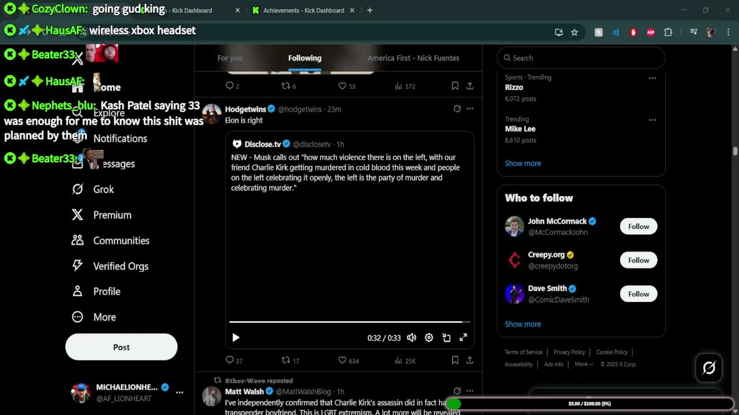Open Ads info footer link
739x415 pixels.
coord(554,364)
